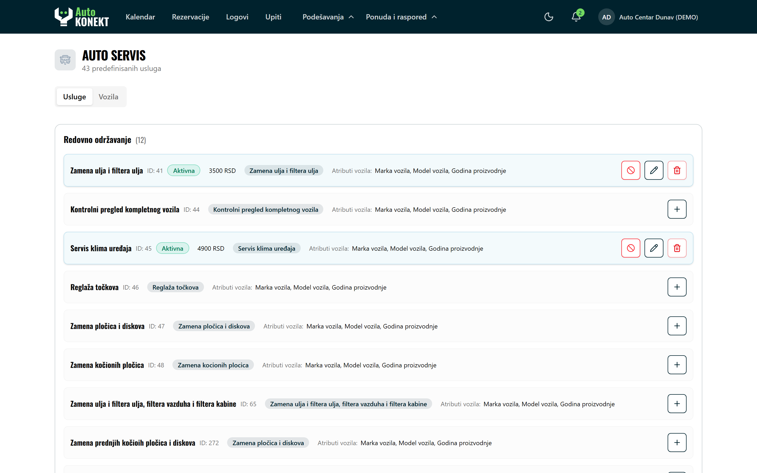The height and width of the screenshot is (473, 757).
Task: Click the Auto Konekt logo
Action: tap(82, 17)
